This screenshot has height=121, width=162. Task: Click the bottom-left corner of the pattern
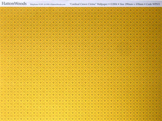(x=1, y=120)
